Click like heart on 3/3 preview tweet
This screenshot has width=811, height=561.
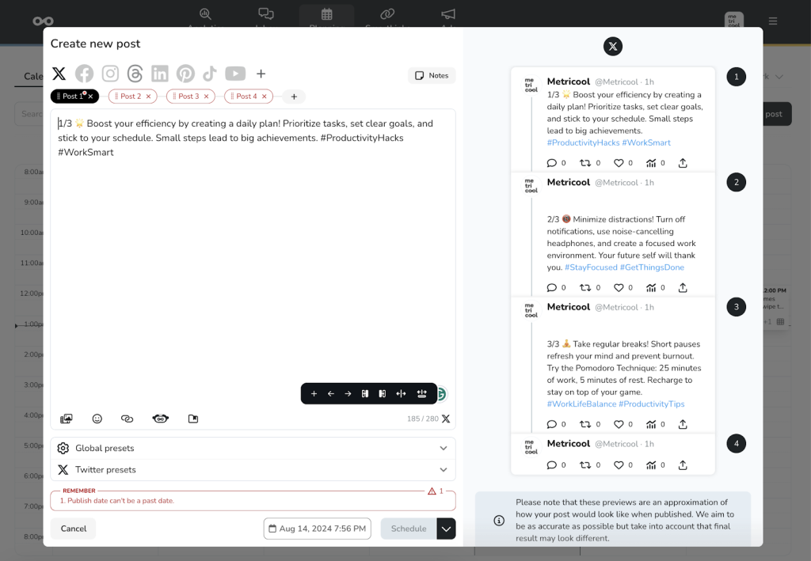[619, 425]
